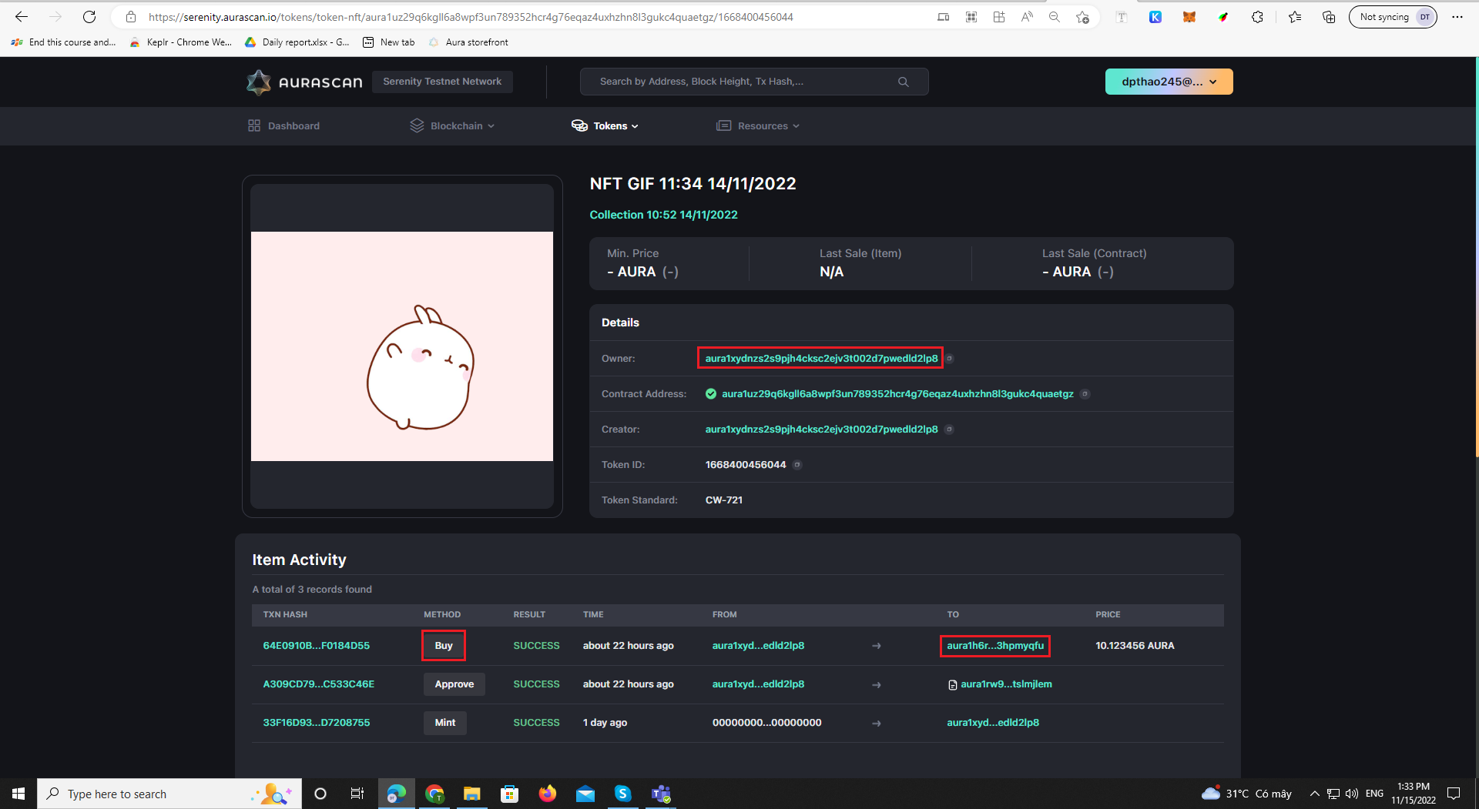The height and width of the screenshot is (809, 1479).
Task: Click the Buy method badge
Action: [443, 646]
